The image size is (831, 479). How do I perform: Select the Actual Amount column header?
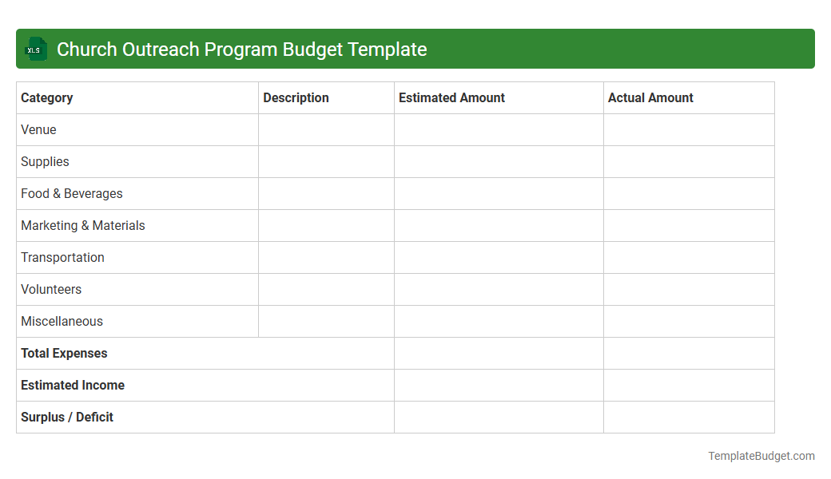tap(650, 97)
